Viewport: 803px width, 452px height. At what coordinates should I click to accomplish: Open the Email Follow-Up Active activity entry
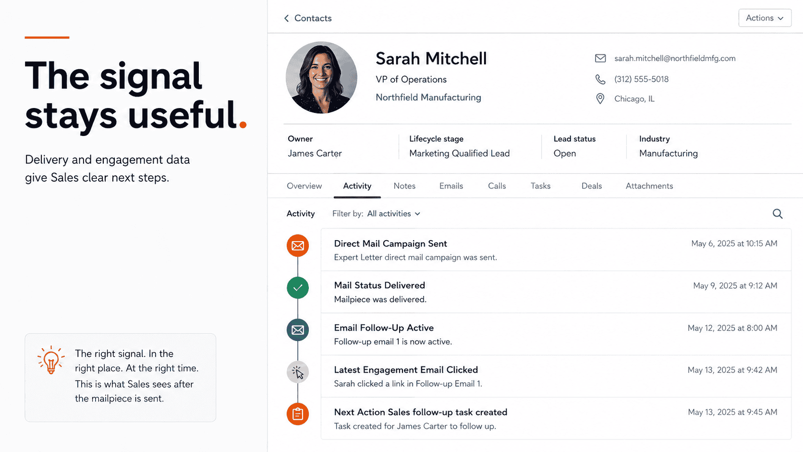point(556,334)
